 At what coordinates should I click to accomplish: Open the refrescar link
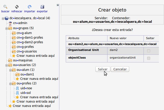[17, 11]
